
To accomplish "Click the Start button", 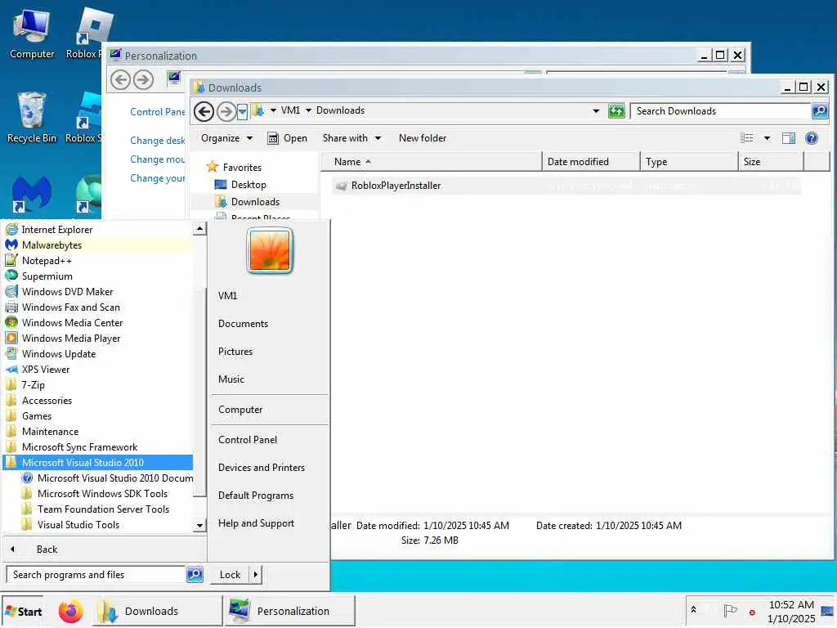I will click(x=23, y=612).
